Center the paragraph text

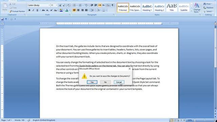point(78,10)
